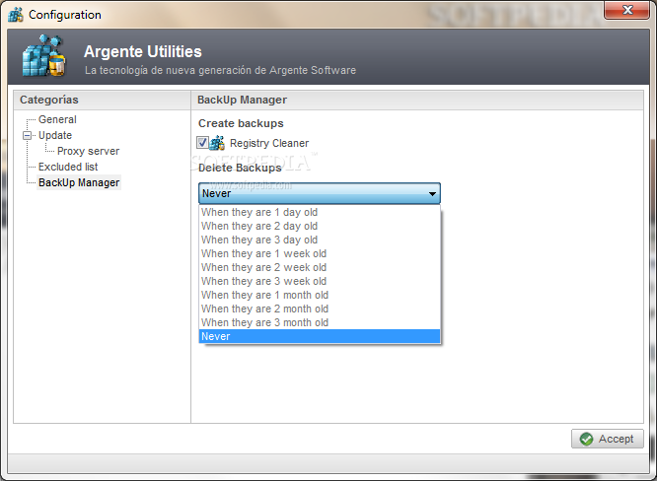Viewport: 657px width, 481px height.
Task: Select the General category
Action: coord(57,119)
